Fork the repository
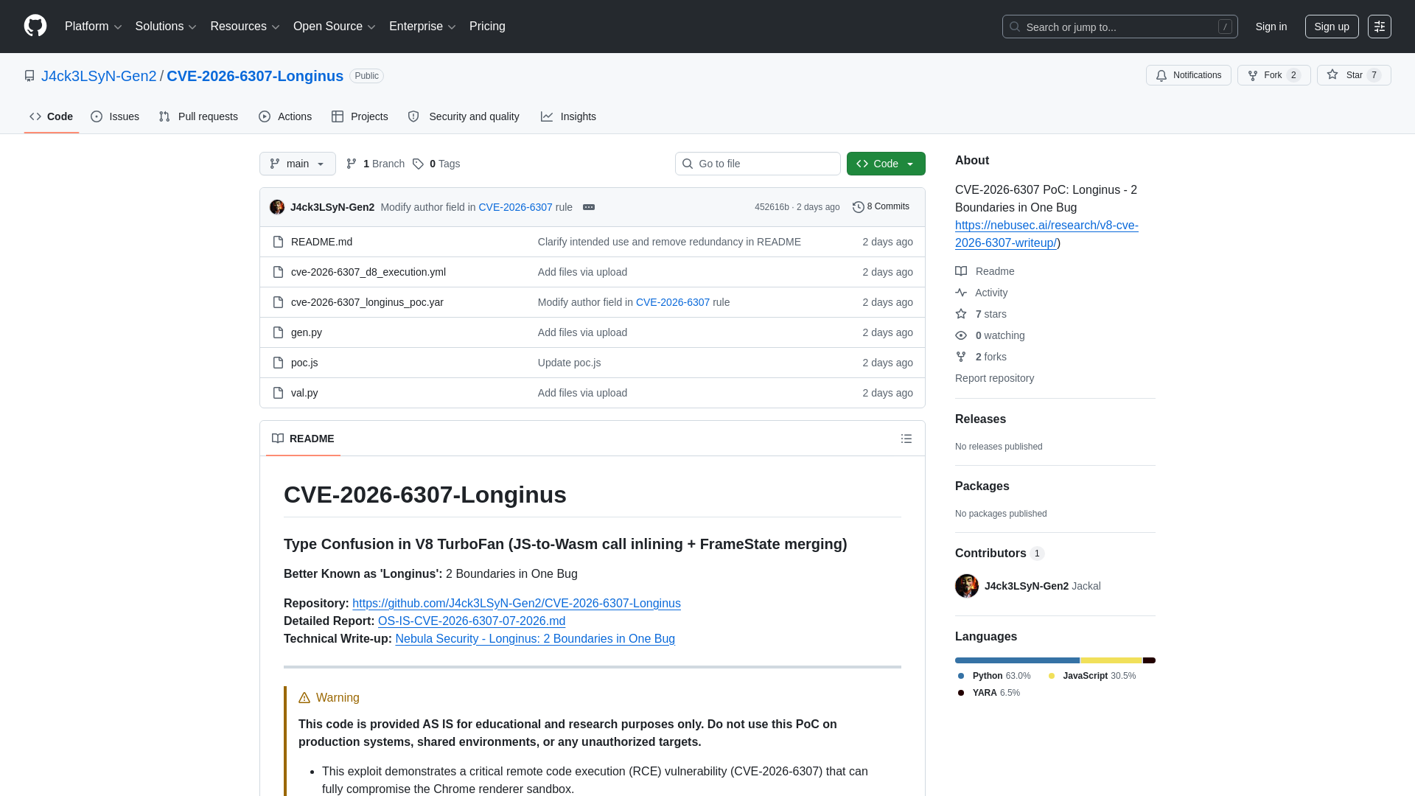The height and width of the screenshot is (796, 1415). pos(1273,75)
